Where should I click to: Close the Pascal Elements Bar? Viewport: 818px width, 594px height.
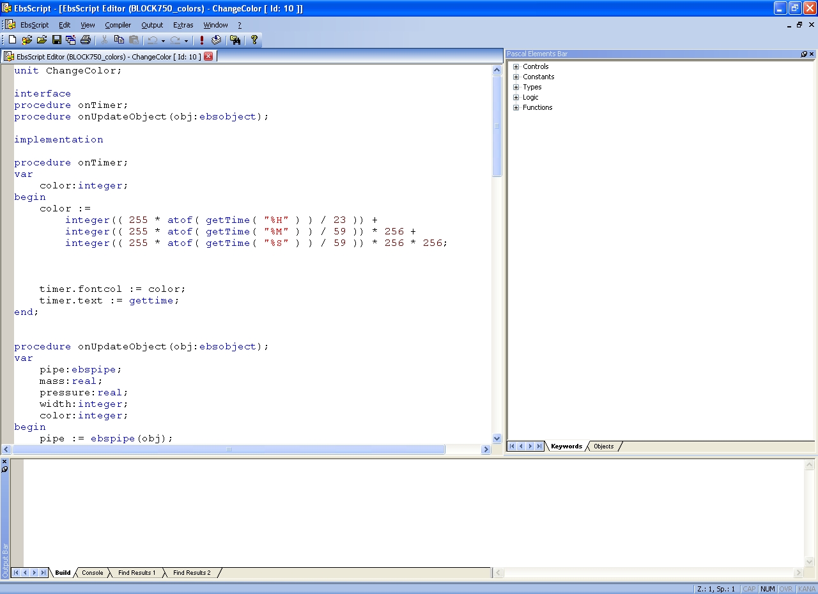pyautogui.click(x=812, y=54)
